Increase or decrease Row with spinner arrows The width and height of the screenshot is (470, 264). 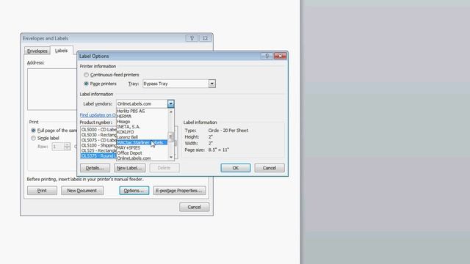[x=67, y=147]
